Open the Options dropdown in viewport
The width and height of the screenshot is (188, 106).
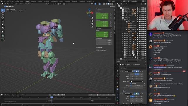pyautogui.click(x=112, y=6)
